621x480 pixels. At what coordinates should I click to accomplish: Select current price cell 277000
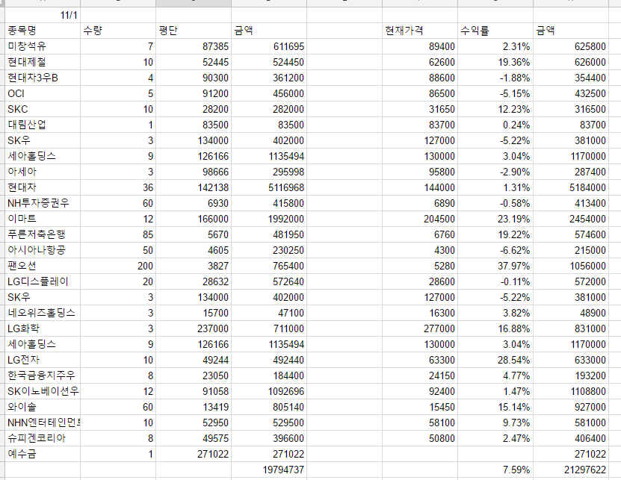point(420,328)
